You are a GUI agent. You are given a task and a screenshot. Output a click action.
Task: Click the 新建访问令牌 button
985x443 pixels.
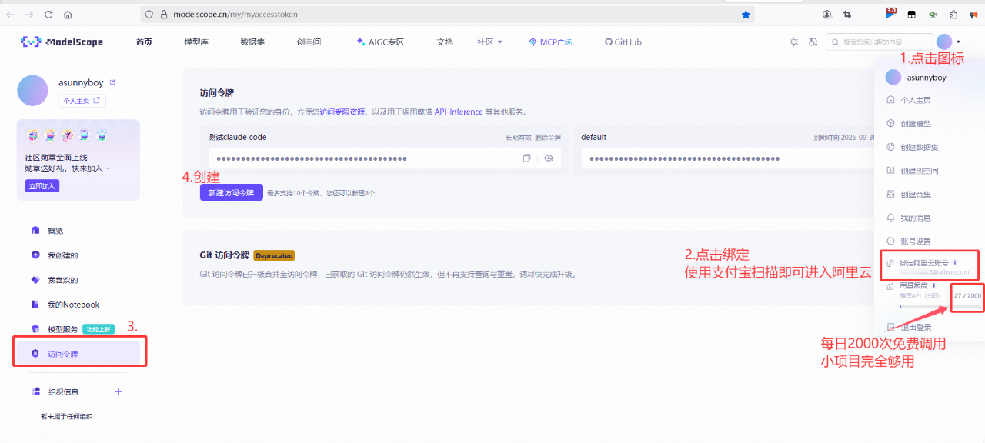[232, 193]
